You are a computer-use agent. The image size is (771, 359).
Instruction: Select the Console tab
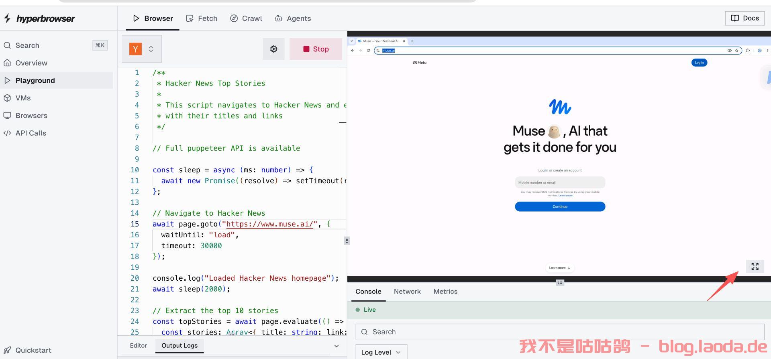[x=368, y=292]
